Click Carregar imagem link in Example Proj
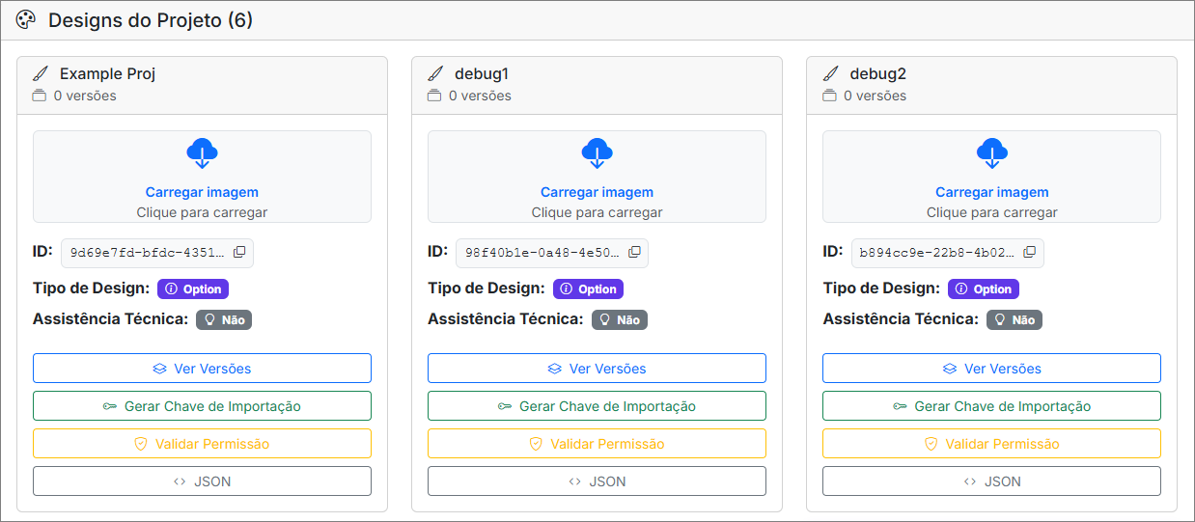The width and height of the screenshot is (1195, 522). click(x=202, y=192)
